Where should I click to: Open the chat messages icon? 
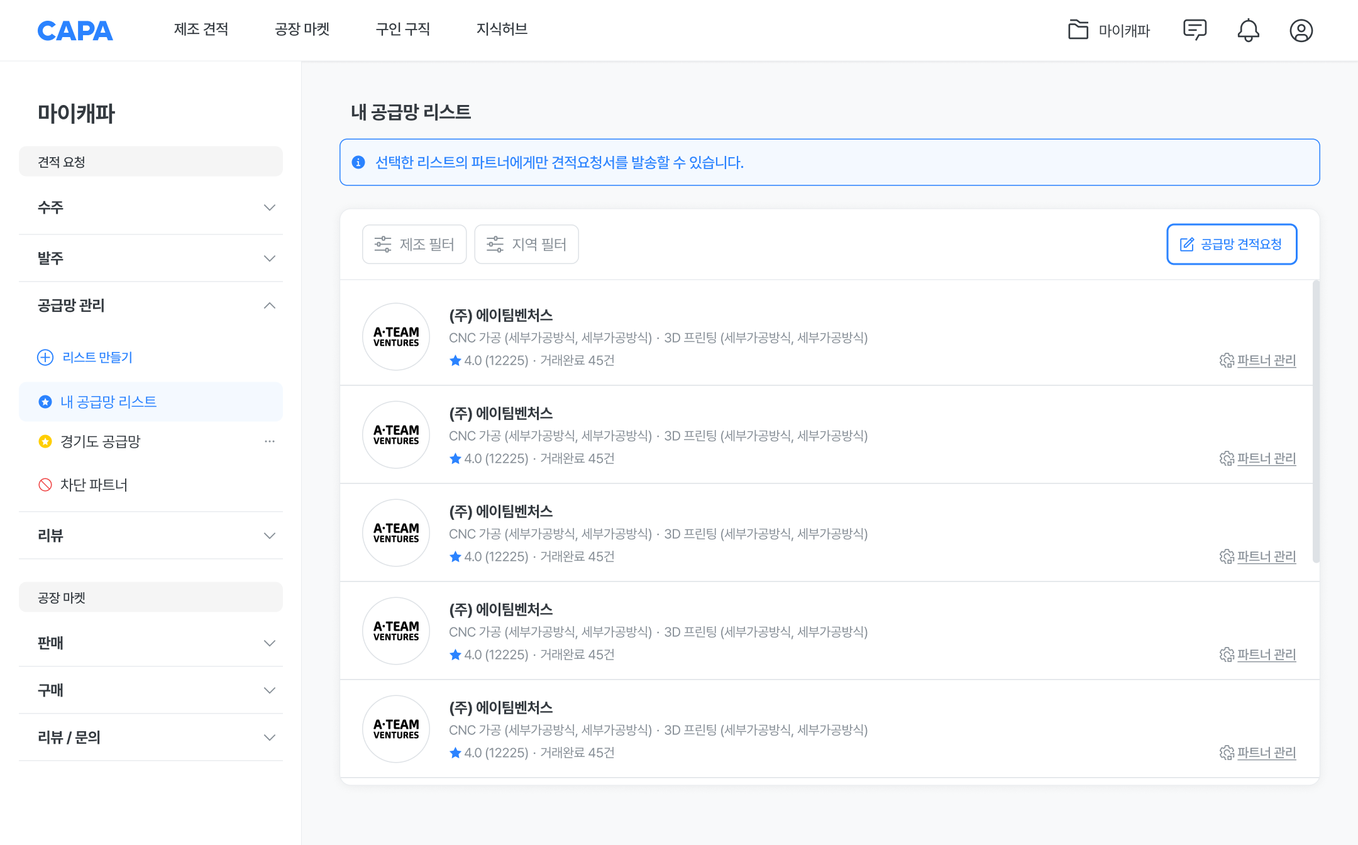pyautogui.click(x=1195, y=30)
